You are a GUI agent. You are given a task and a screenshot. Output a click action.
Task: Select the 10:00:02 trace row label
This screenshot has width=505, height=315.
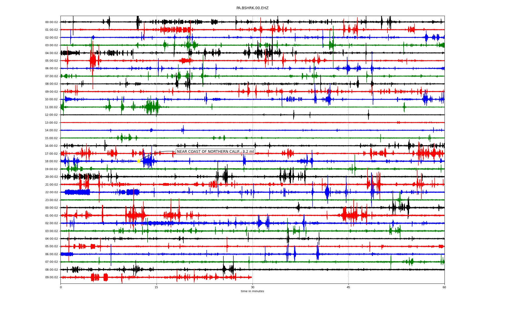pyautogui.click(x=52, y=99)
